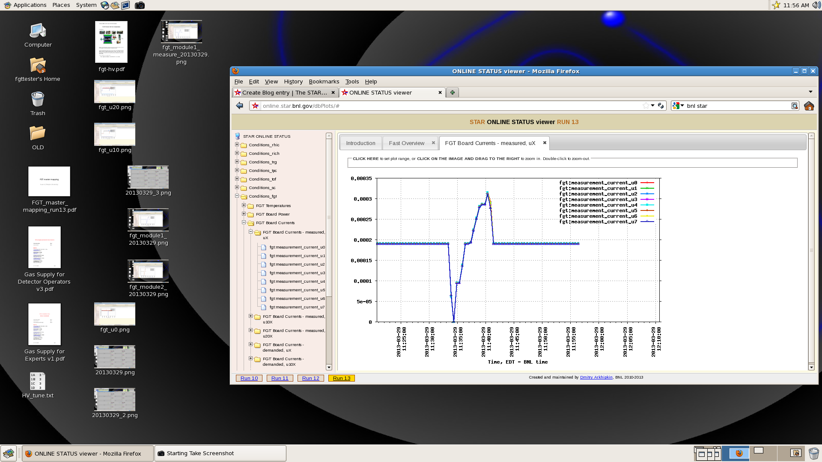Click the URL address field
The width and height of the screenshot is (822, 462).
click(450, 106)
